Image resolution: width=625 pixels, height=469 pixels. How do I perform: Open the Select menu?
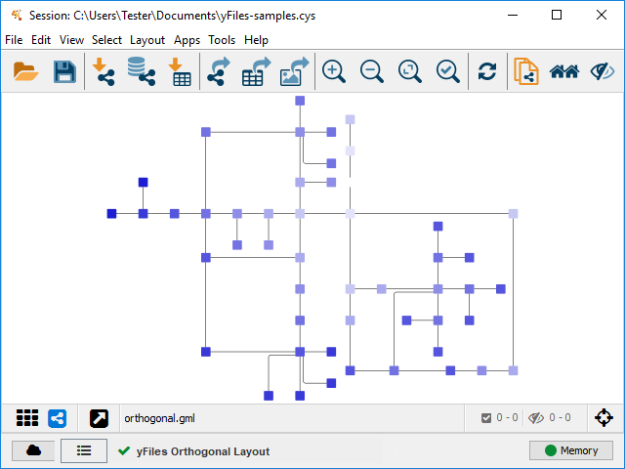(106, 40)
